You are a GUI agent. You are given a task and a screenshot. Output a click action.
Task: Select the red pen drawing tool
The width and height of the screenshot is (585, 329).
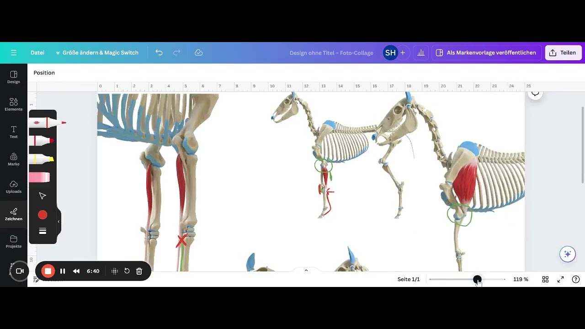(x=48, y=123)
